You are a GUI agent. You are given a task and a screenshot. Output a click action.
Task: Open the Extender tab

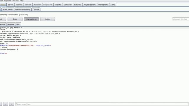(78, 5)
